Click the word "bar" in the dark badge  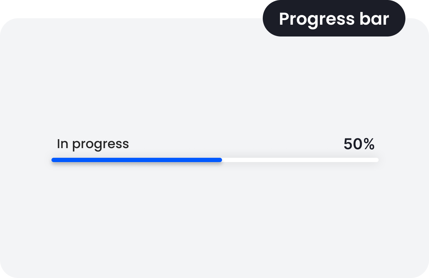click(373, 19)
